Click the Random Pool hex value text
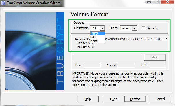175x106 pixels. point(134,39)
